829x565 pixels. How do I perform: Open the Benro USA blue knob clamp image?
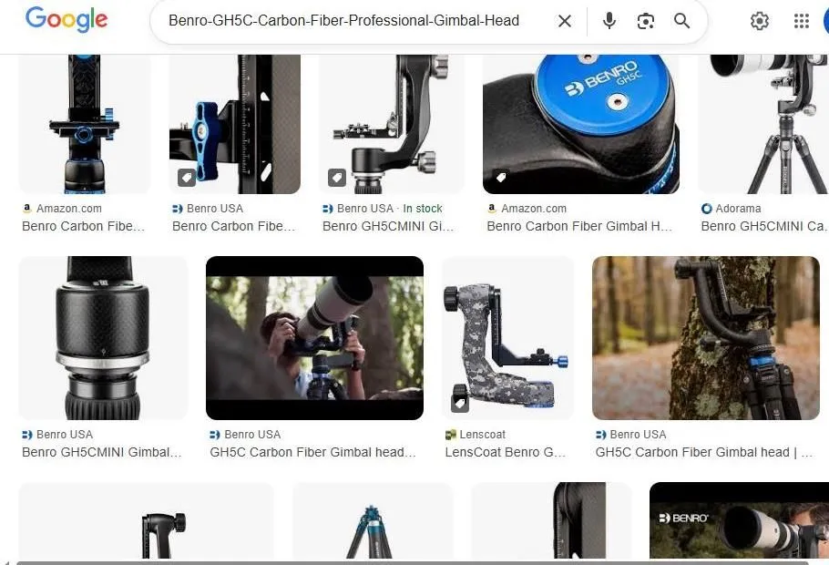[x=235, y=124]
